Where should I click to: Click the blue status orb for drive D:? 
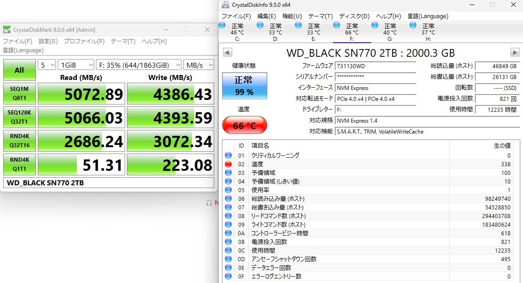coord(260,25)
